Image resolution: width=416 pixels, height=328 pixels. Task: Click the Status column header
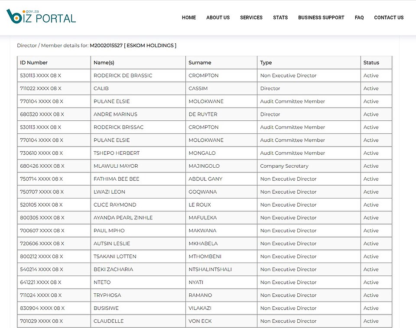point(371,63)
